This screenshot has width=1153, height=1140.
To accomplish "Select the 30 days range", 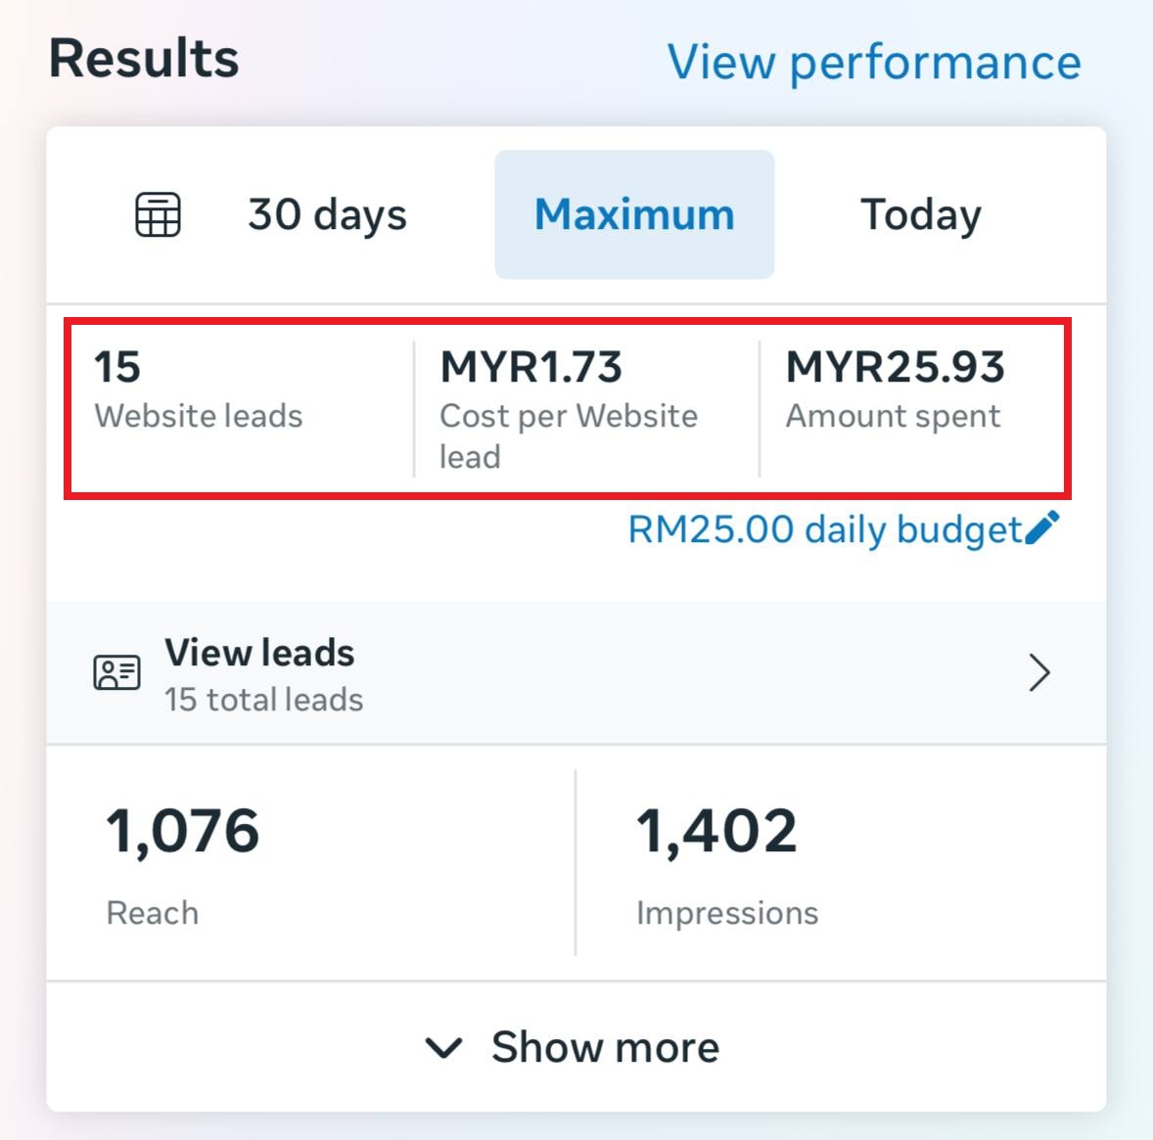I will [327, 214].
